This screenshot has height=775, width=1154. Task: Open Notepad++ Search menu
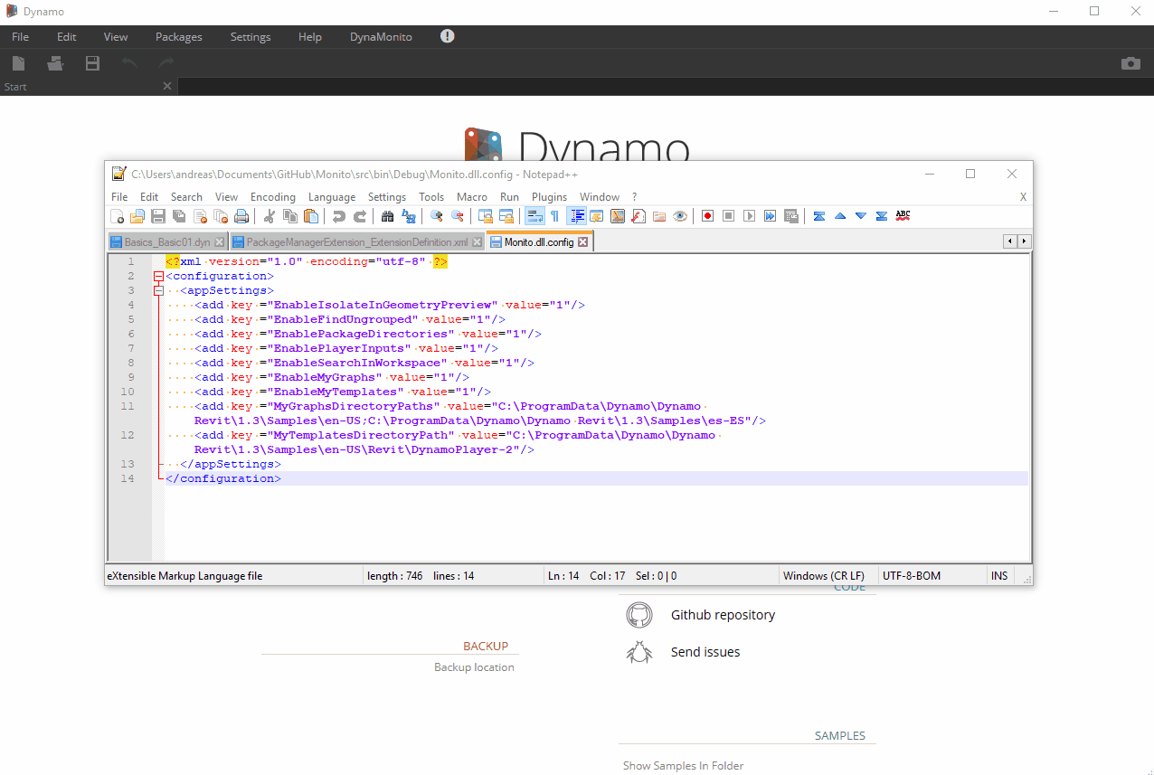(x=186, y=196)
